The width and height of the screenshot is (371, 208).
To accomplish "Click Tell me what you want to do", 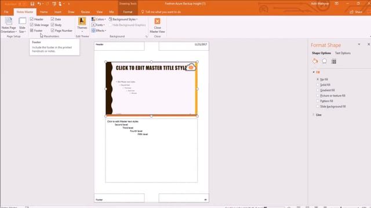I will (161, 12).
